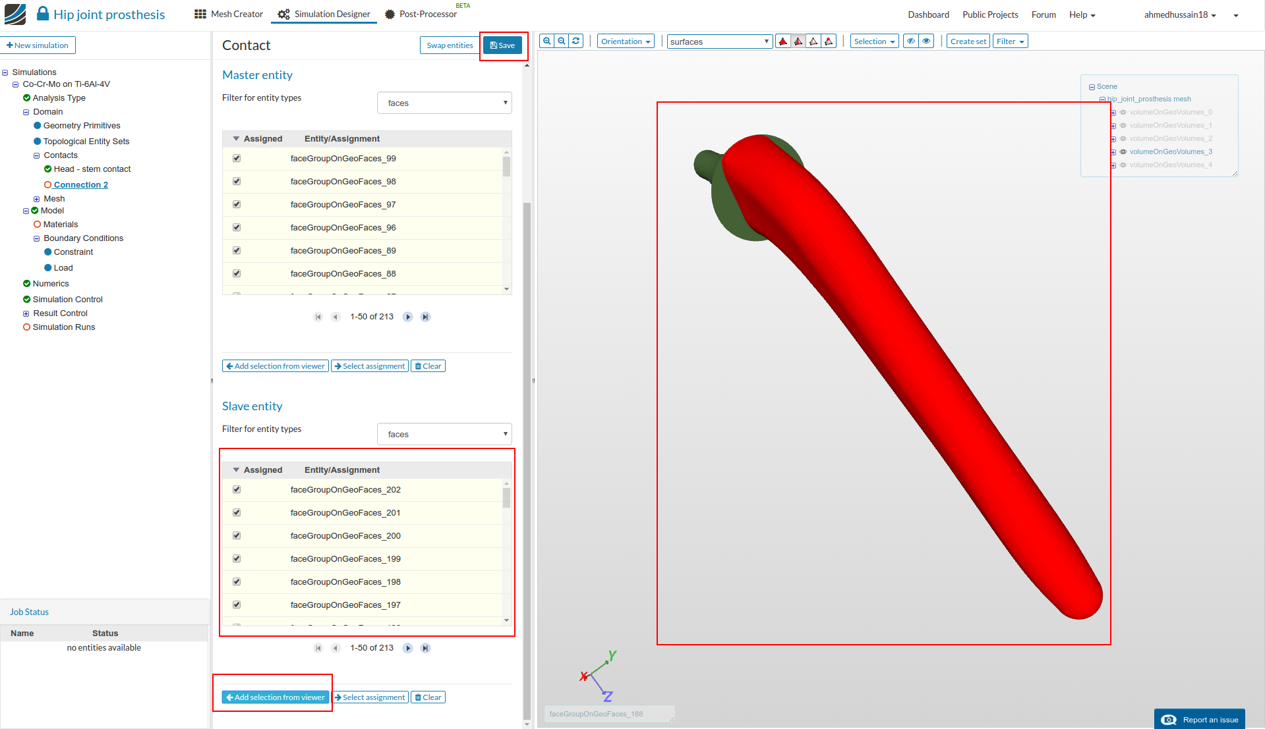The image size is (1265, 729).
Task: Expand the Result Control tree node
Action: click(26, 314)
